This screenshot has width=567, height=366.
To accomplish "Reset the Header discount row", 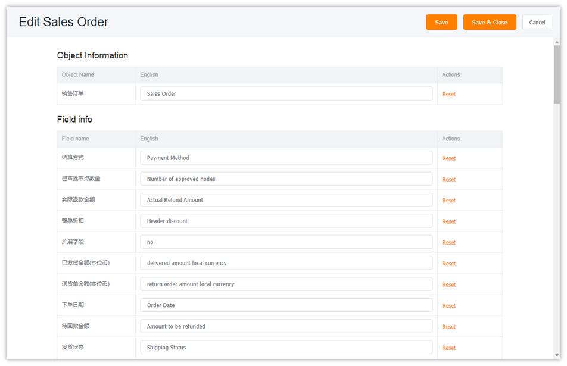I will click(x=448, y=221).
